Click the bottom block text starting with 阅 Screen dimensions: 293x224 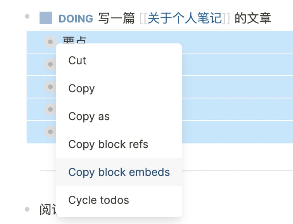47,210
